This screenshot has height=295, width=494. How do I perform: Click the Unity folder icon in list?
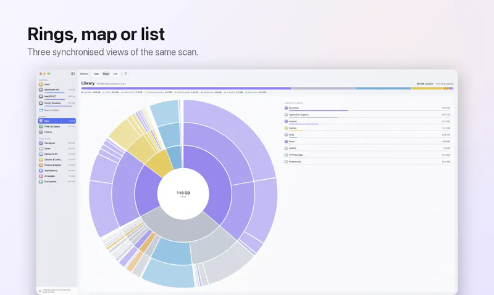point(286,135)
